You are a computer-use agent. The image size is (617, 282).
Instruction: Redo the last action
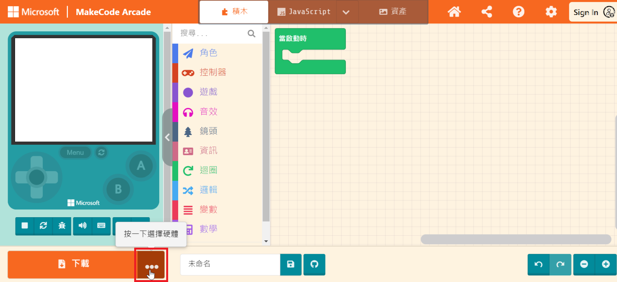pos(560,264)
